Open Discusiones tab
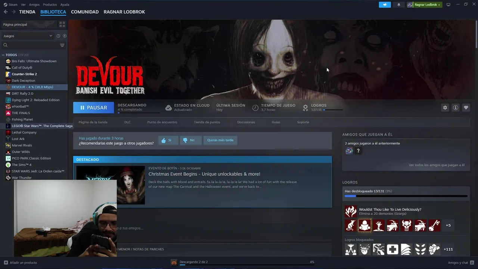478x269 pixels. coord(246,122)
